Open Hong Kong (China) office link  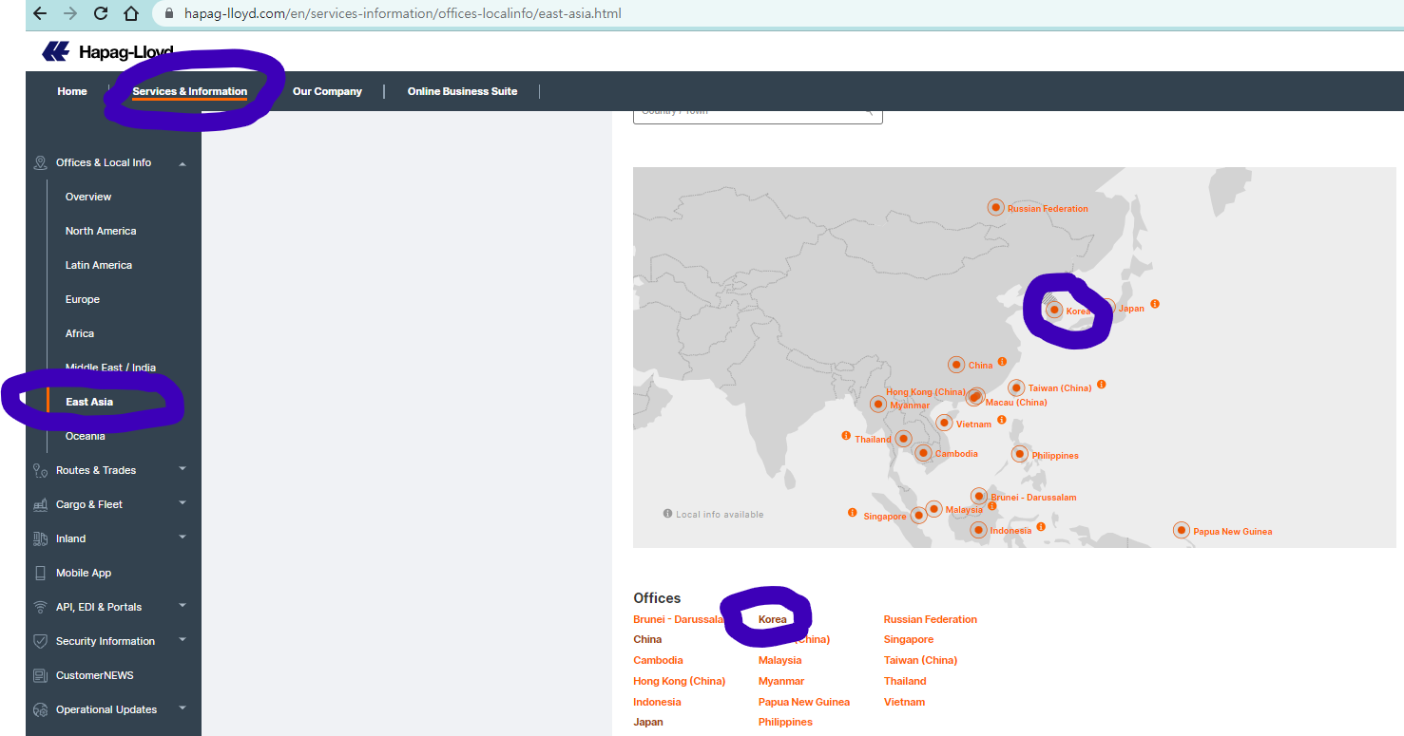pyautogui.click(x=679, y=681)
